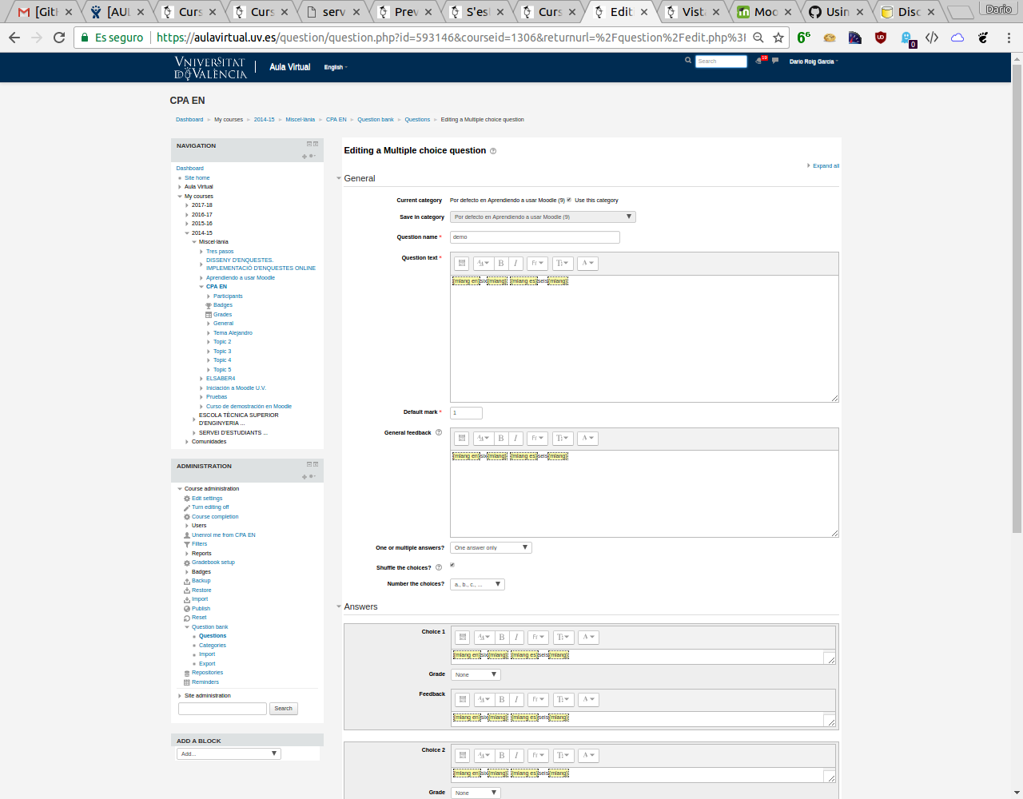Dock the Navigation block
This screenshot has height=799, width=1023.
coord(316,145)
